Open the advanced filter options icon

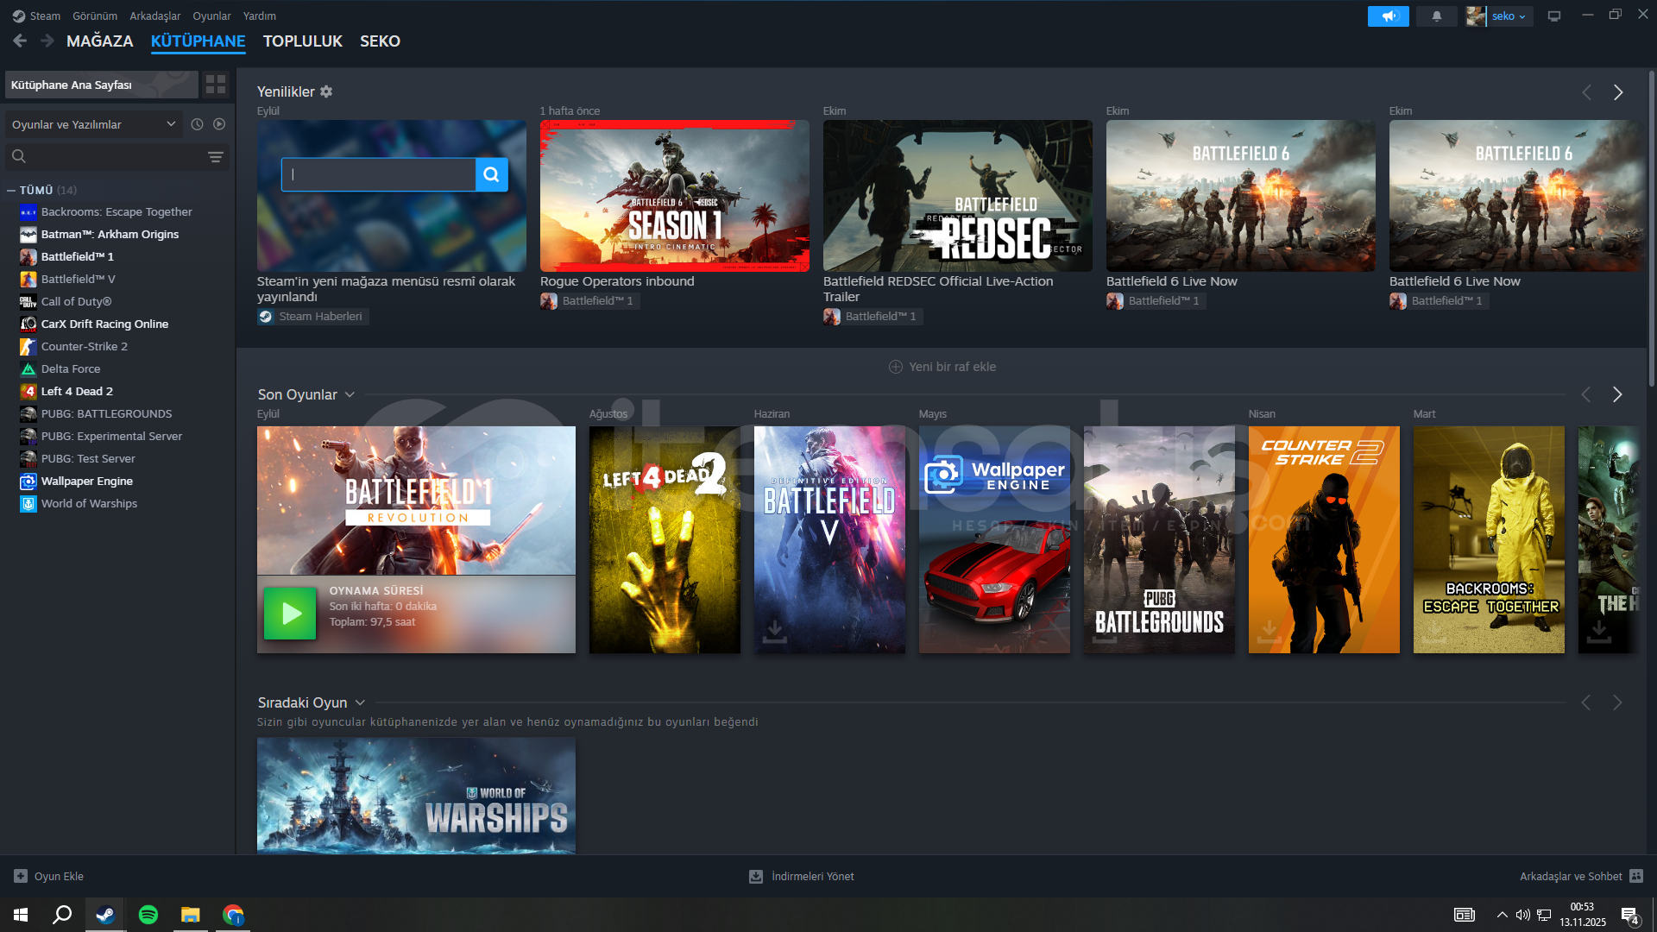point(216,156)
